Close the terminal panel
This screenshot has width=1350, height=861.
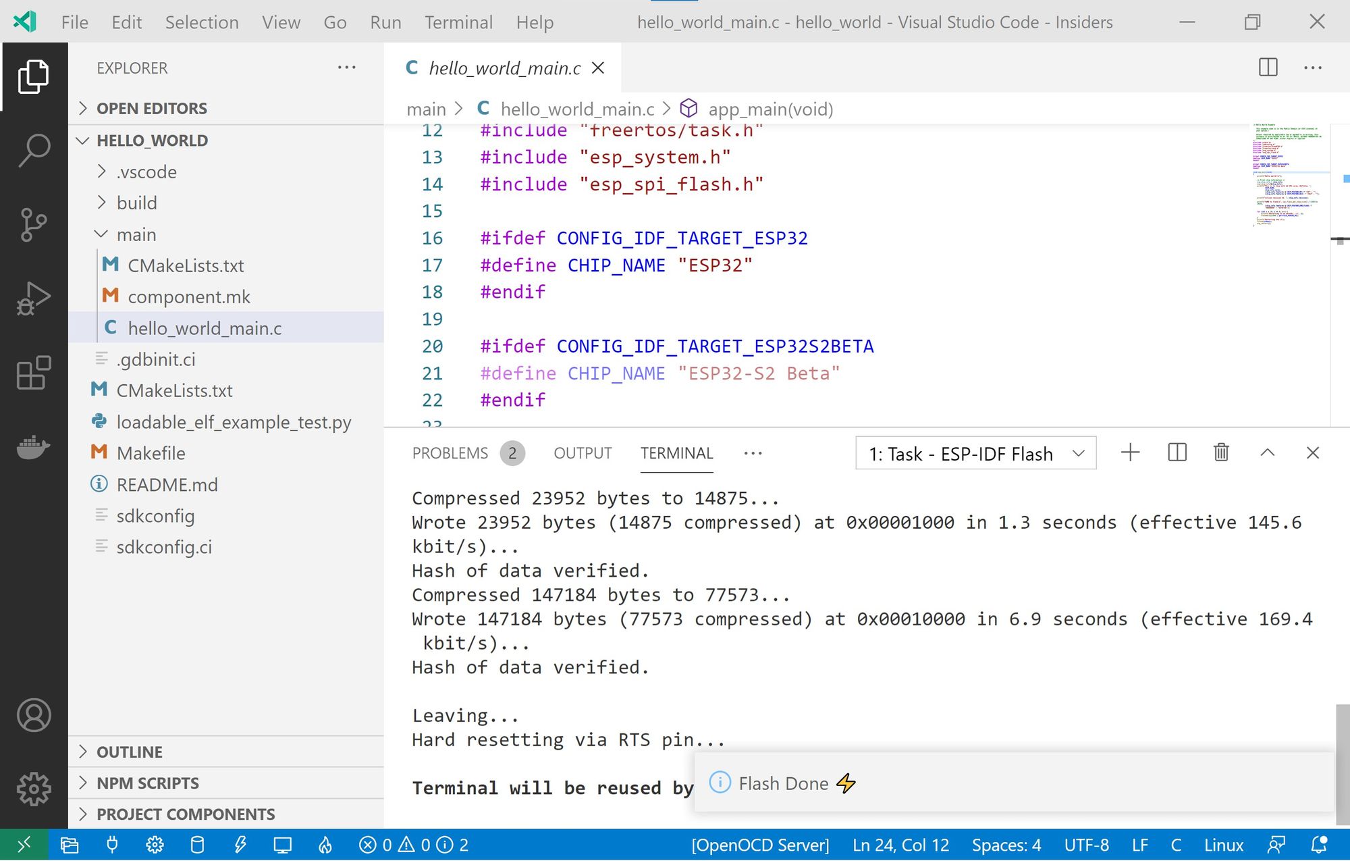pyautogui.click(x=1312, y=452)
